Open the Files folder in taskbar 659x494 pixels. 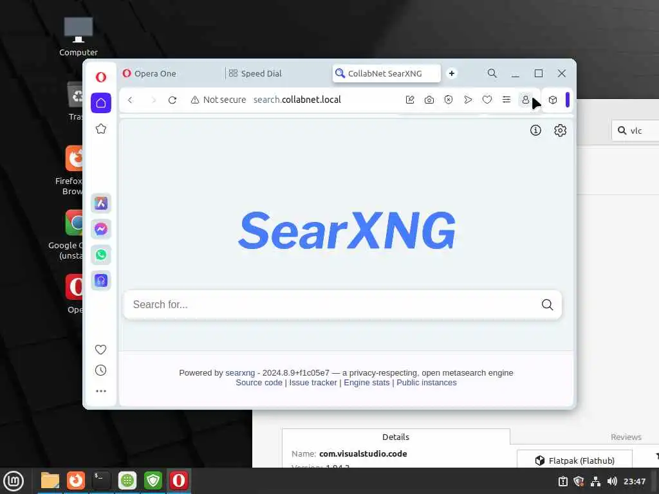tap(50, 481)
